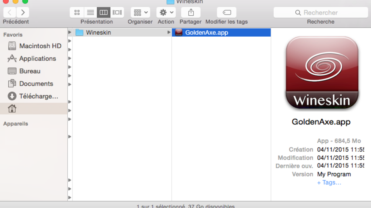
Task: Open Téléchargements in the sidebar
Action: click(34, 96)
